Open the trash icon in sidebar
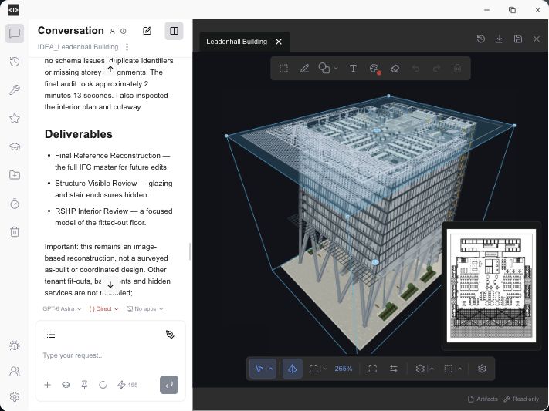549x411 pixels. (15, 231)
